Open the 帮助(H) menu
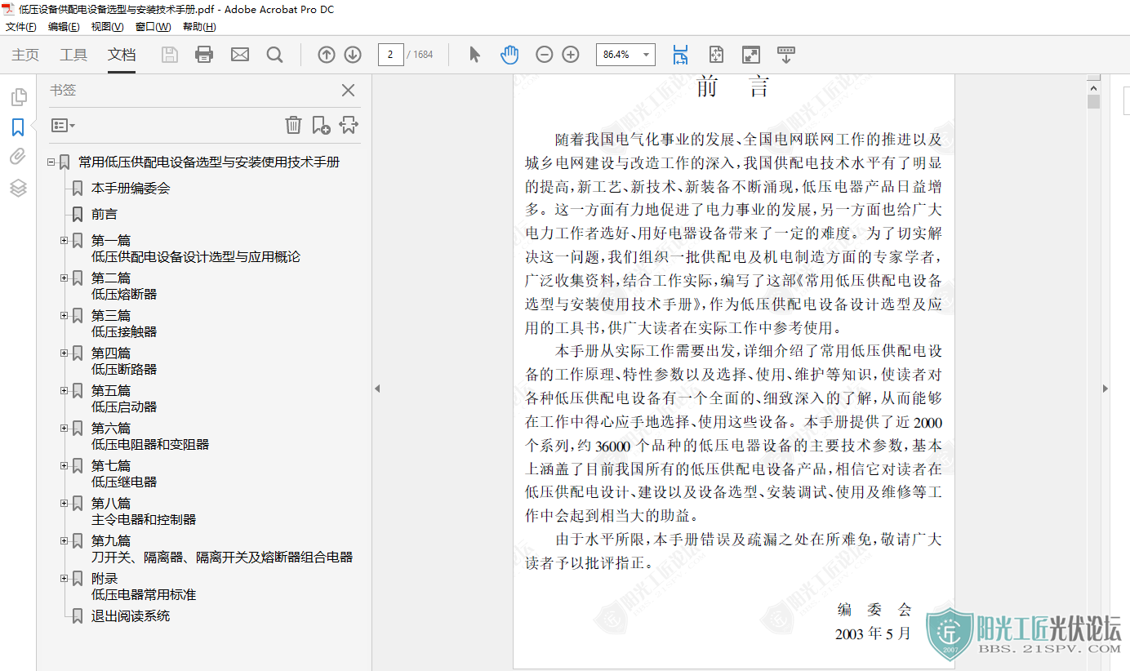Image resolution: width=1130 pixels, height=671 pixels. (x=199, y=27)
